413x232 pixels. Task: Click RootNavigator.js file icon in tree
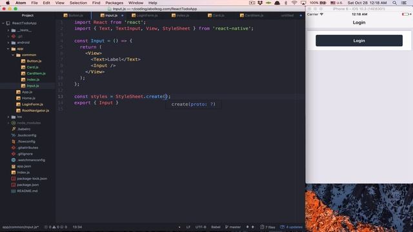click(x=18, y=110)
